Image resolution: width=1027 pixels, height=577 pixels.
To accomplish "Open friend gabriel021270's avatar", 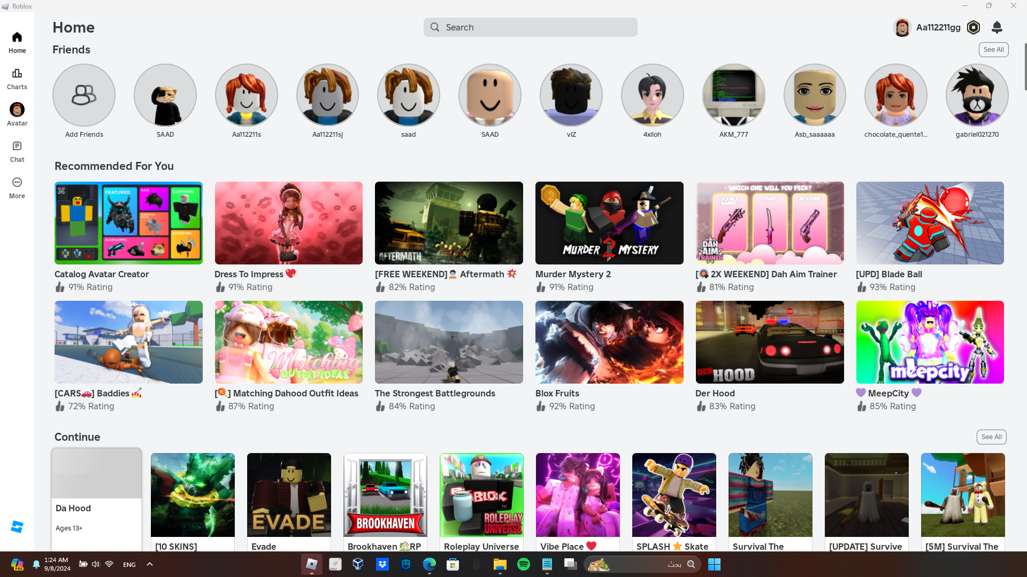I will 977,96.
